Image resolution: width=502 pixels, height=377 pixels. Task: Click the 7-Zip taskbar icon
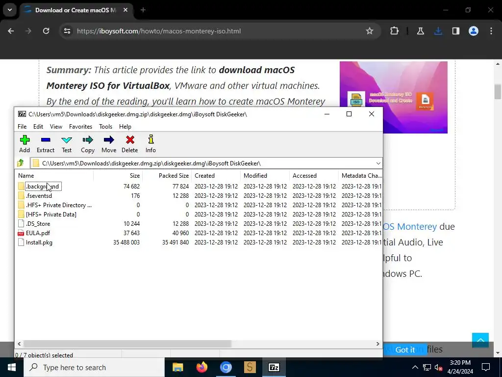(x=274, y=367)
